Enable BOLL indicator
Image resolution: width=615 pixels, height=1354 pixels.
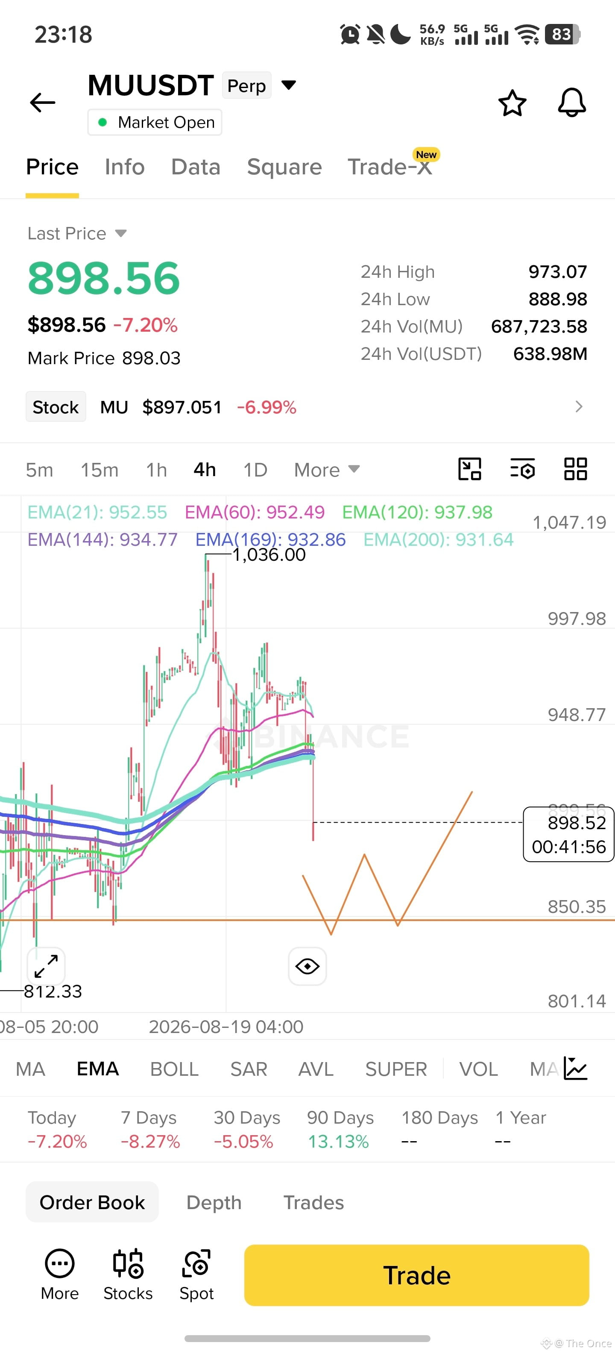174,1068
